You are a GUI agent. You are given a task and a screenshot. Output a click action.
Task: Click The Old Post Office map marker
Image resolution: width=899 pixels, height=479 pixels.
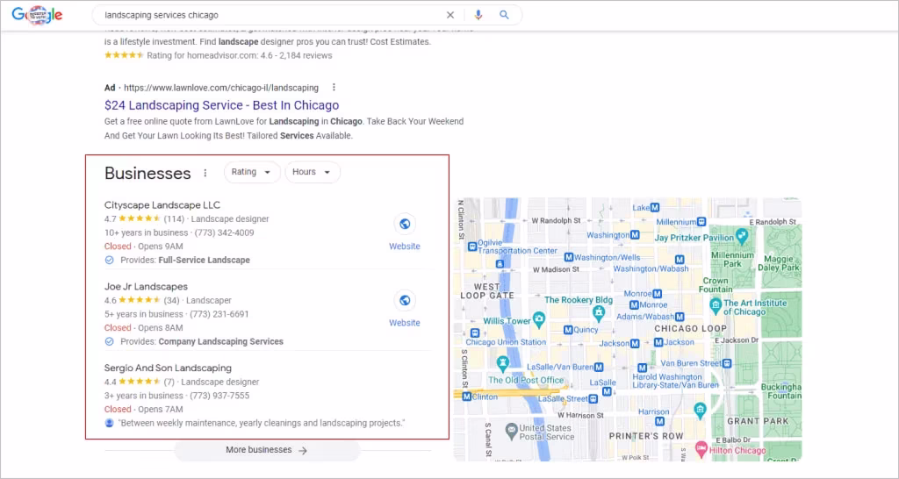tap(503, 362)
